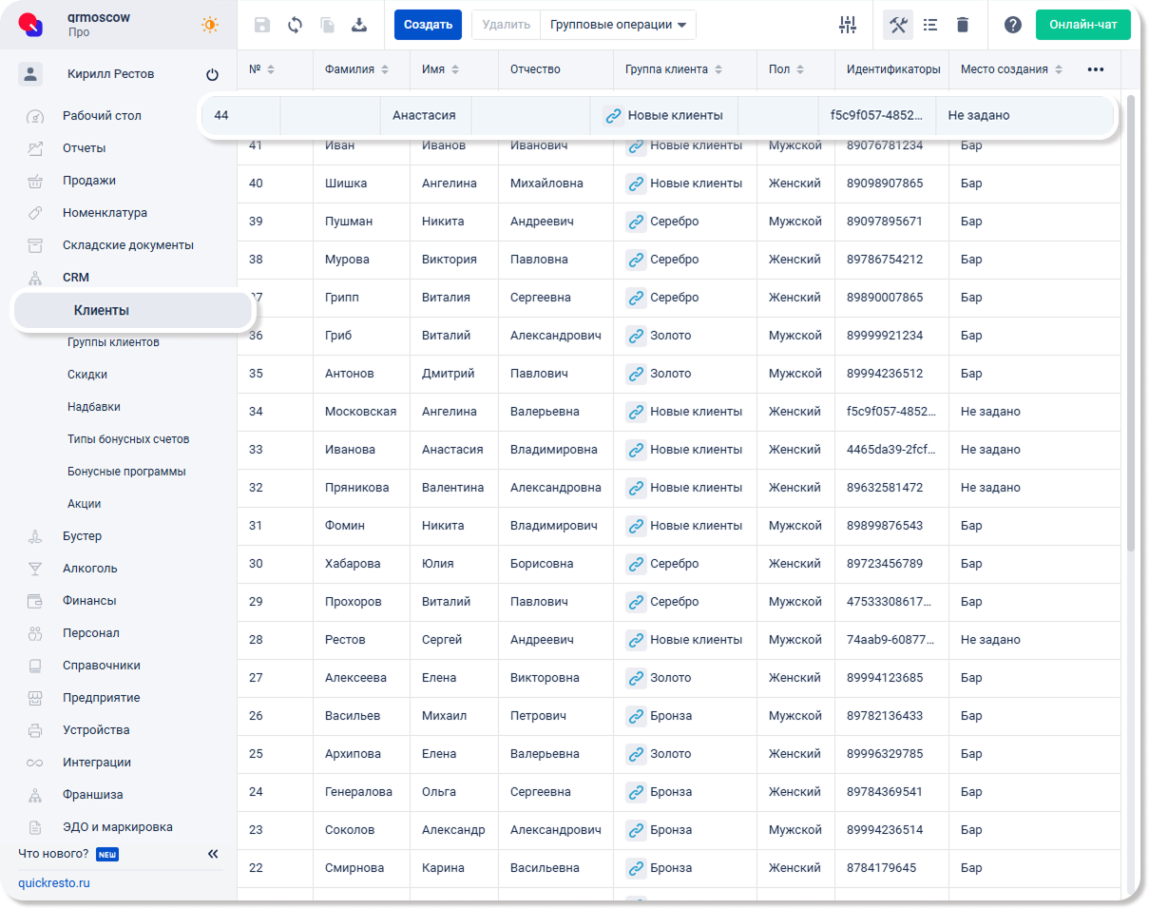Collapse sidebar with double chevron

[213, 854]
